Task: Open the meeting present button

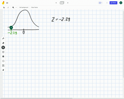Action: pyautogui.click(x=100, y=3)
